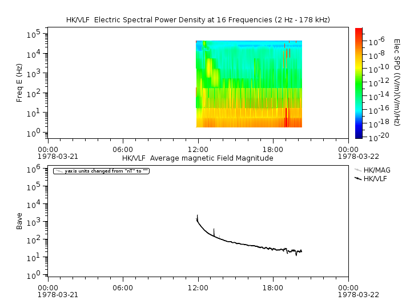Click the HK/VLF legend line icon
The image size is (410, 304).
[x=358, y=178]
